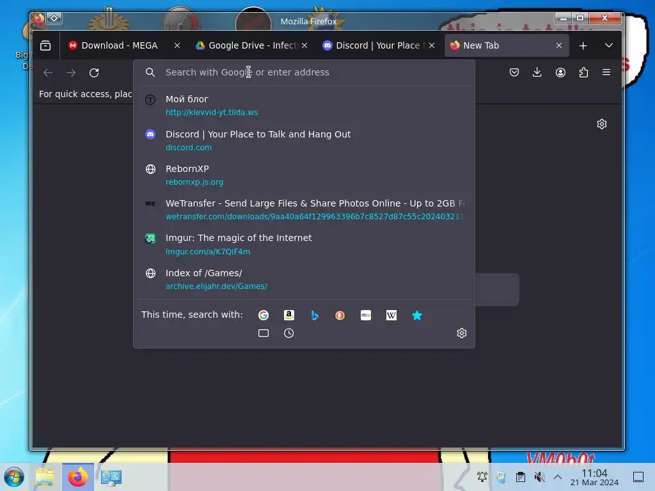Open the clock showing 11:04
Image resolution: width=655 pixels, height=491 pixels.
[x=594, y=477]
